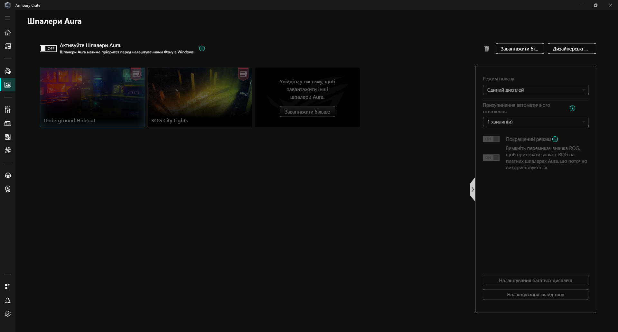This screenshot has width=618, height=332.
Task: Open the Device page from the sidebar
Action: coord(8,46)
